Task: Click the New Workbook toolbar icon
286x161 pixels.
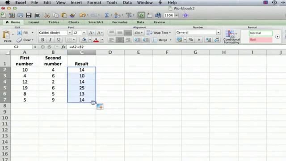Action: coord(3,15)
